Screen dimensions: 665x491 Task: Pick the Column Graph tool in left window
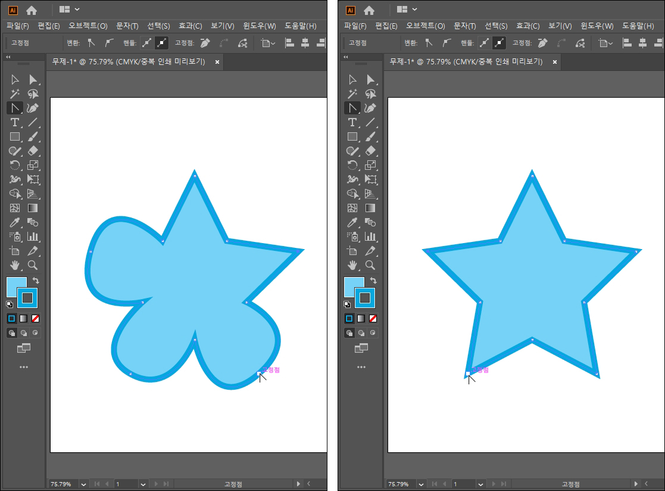(x=33, y=237)
